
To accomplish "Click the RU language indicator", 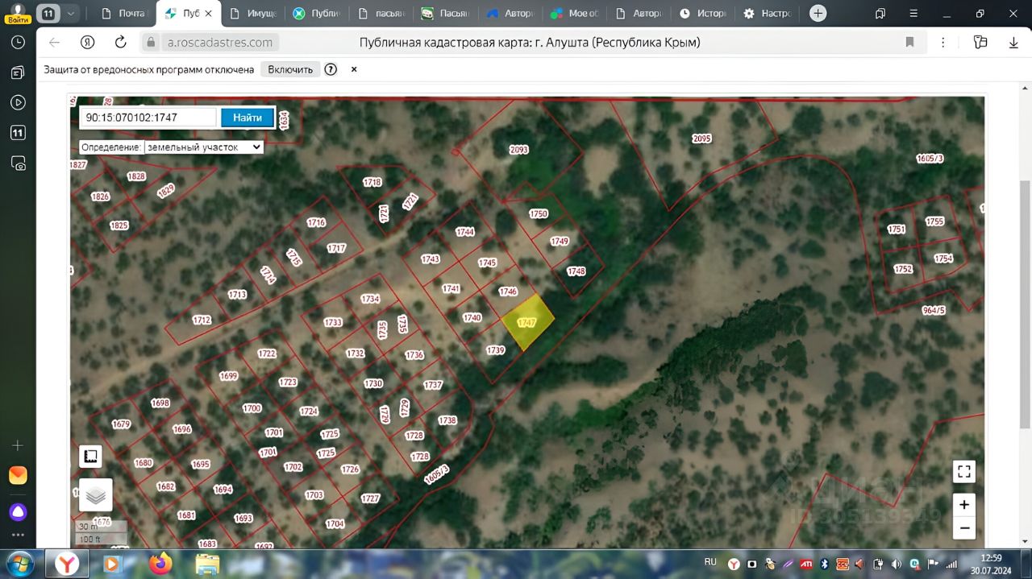I will click(710, 563).
